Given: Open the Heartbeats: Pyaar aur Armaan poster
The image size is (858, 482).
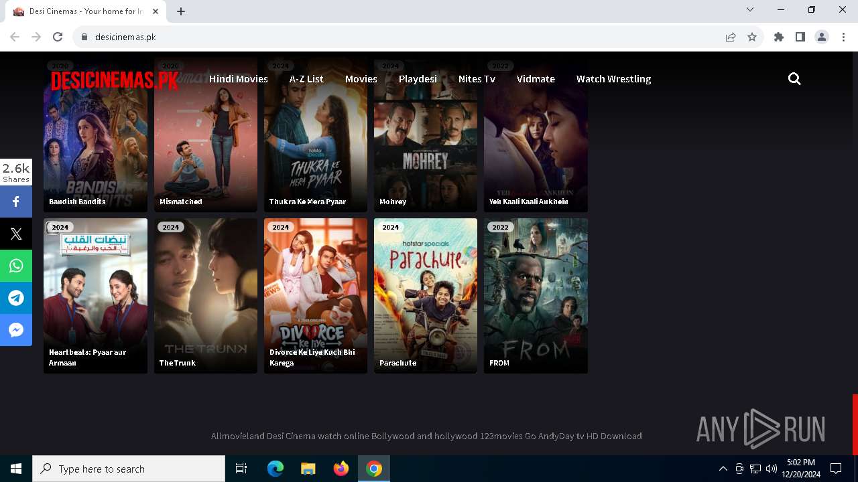Looking at the screenshot, I should (x=95, y=296).
